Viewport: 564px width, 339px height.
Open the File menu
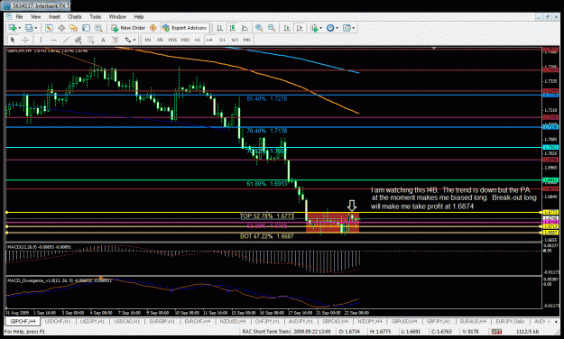point(19,16)
